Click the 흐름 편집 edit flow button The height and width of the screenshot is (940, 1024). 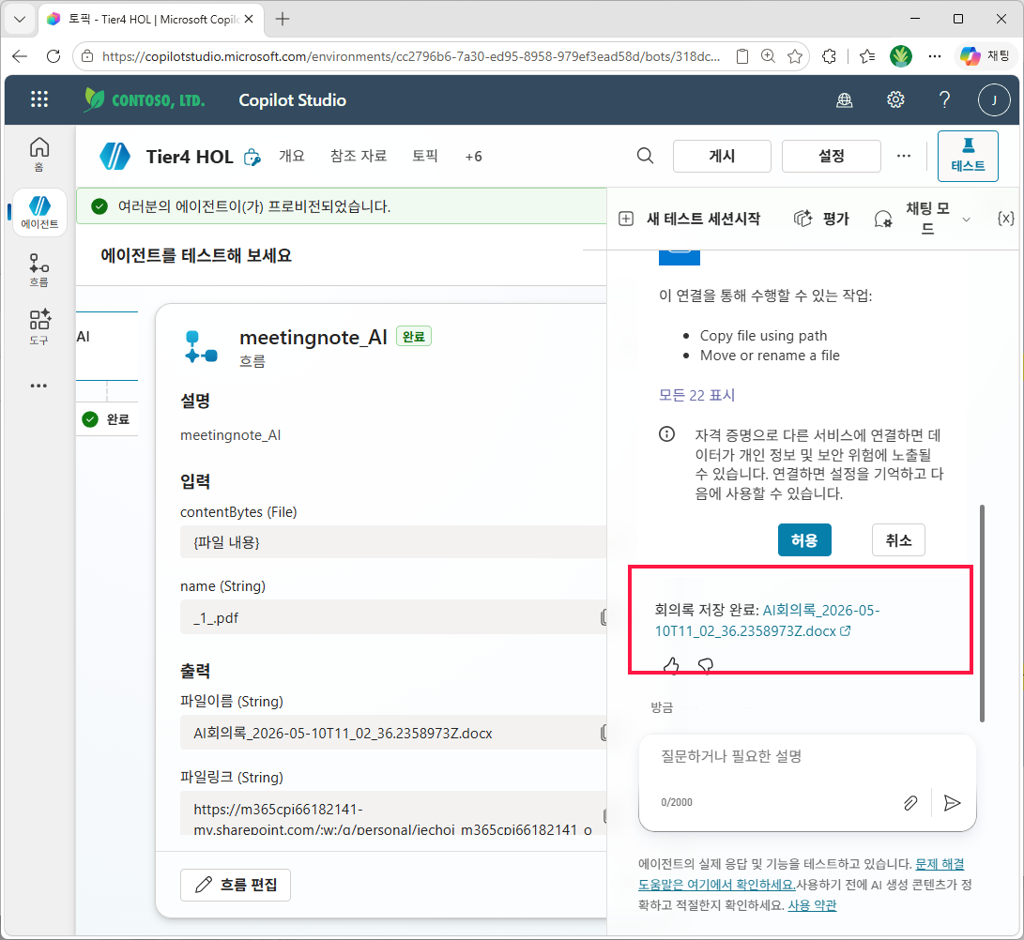(236, 886)
